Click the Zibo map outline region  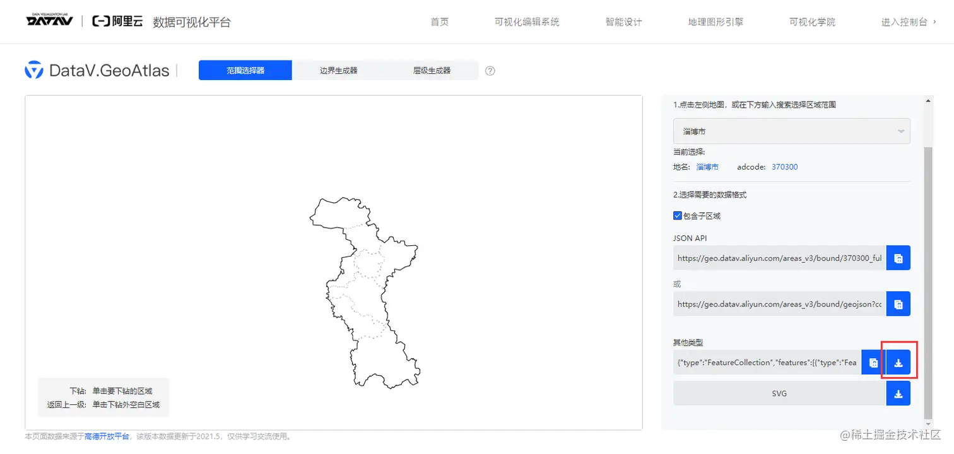click(x=364, y=293)
